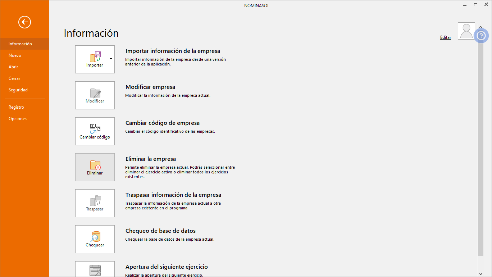This screenshot has height=277, width=492.
Task: Expand the Importar dropdown arrow
Action: tap(111, 58)
